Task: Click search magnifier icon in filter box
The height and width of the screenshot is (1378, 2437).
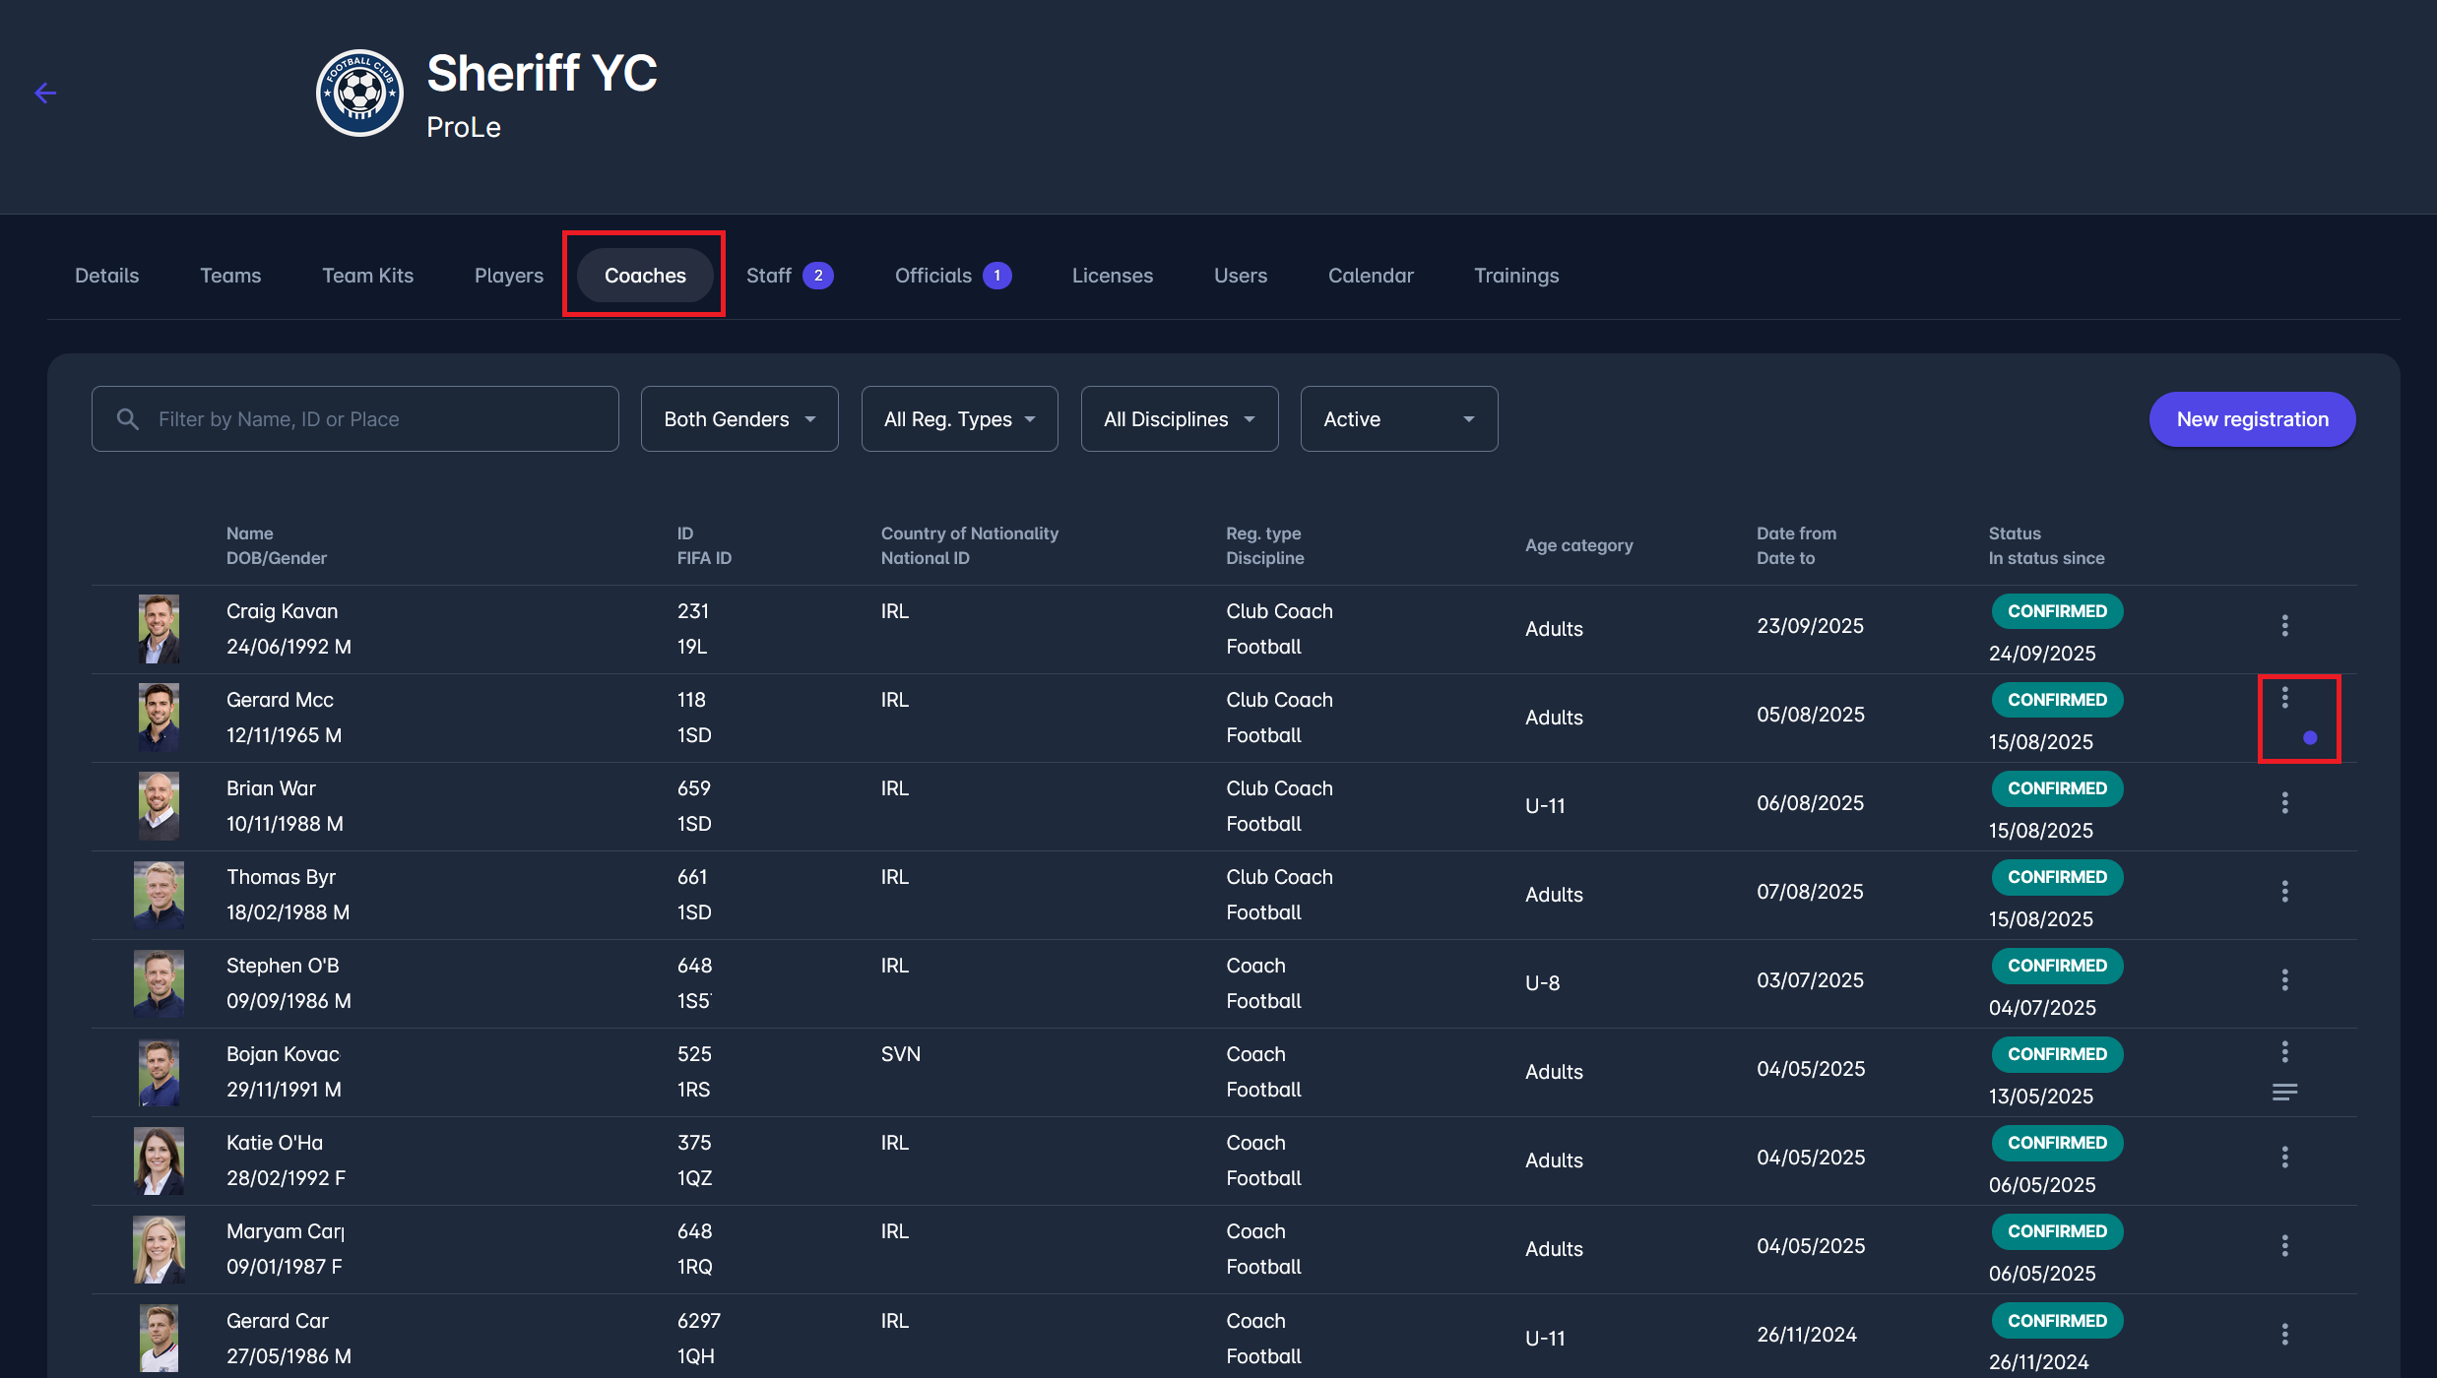Action: tap(128, 419)
